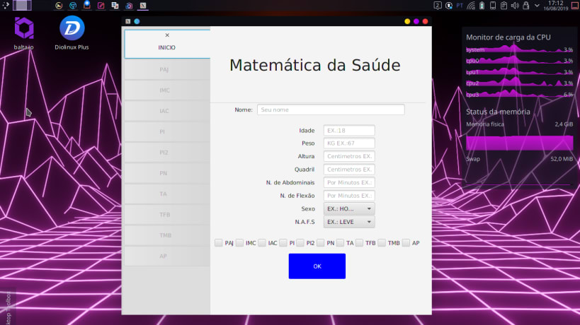
Task: Open the notifications tray icon showing 2
Action: tap(437, 6)
